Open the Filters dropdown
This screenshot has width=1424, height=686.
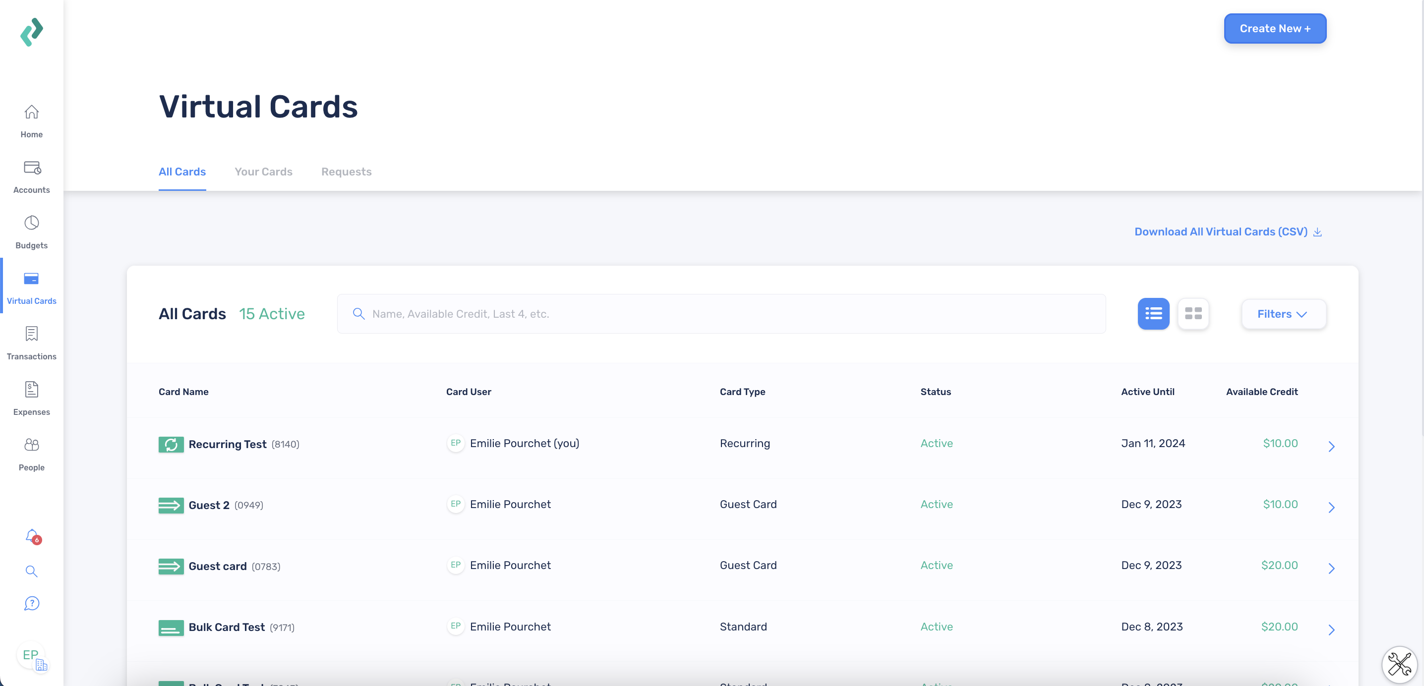point(1283,314)
